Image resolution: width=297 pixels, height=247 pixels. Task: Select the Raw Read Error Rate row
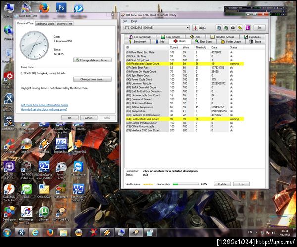tap(185, 52)
